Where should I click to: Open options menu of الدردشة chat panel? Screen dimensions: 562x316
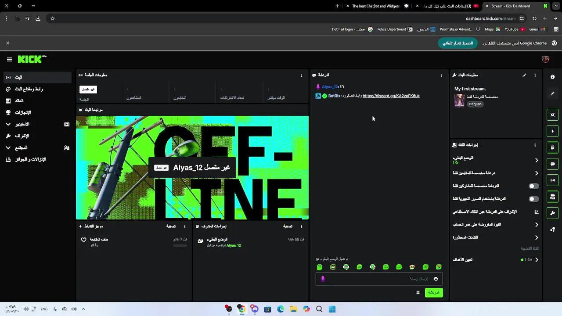click(442, 75)
